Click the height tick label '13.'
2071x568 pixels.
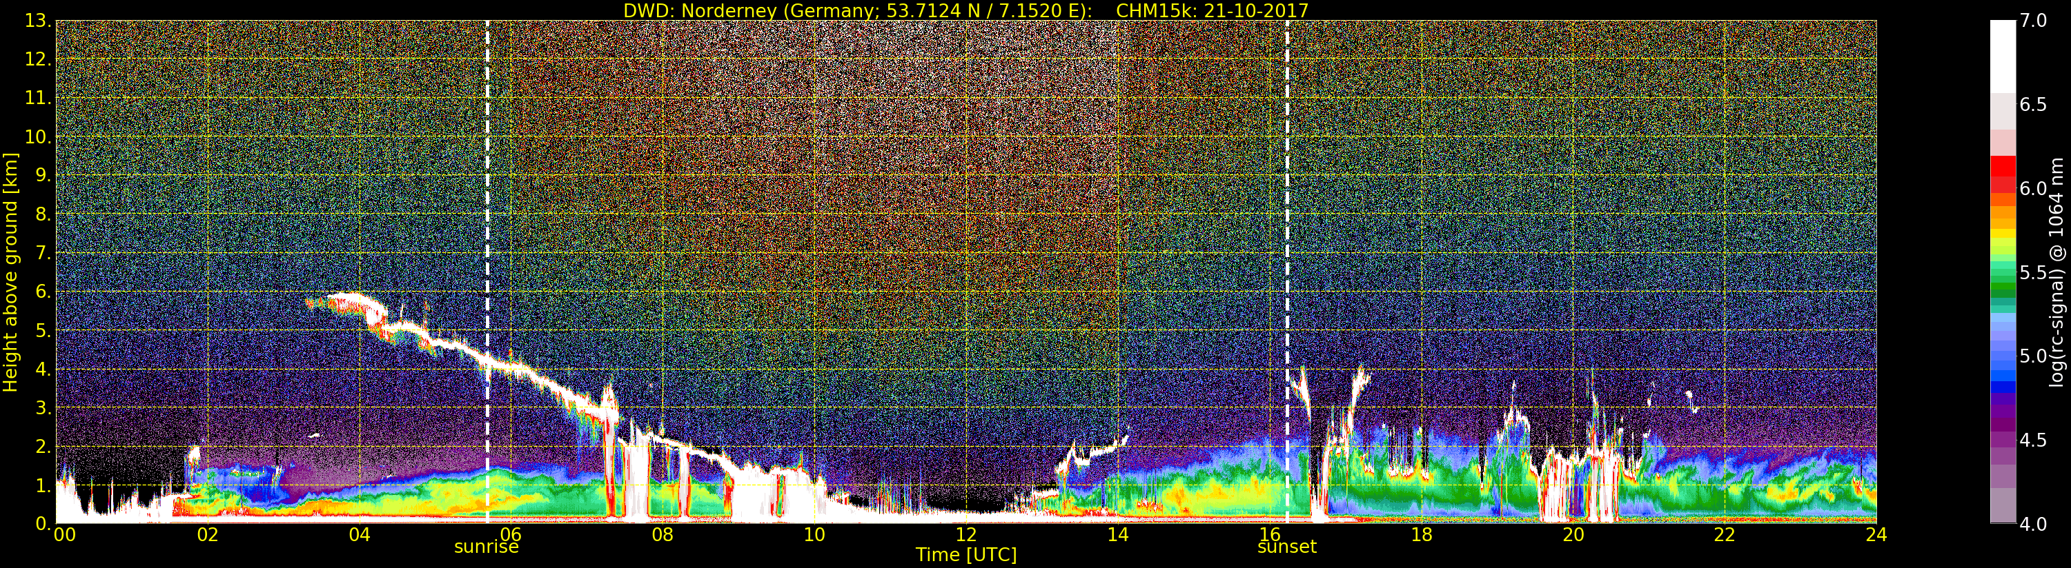click(38, 21)
